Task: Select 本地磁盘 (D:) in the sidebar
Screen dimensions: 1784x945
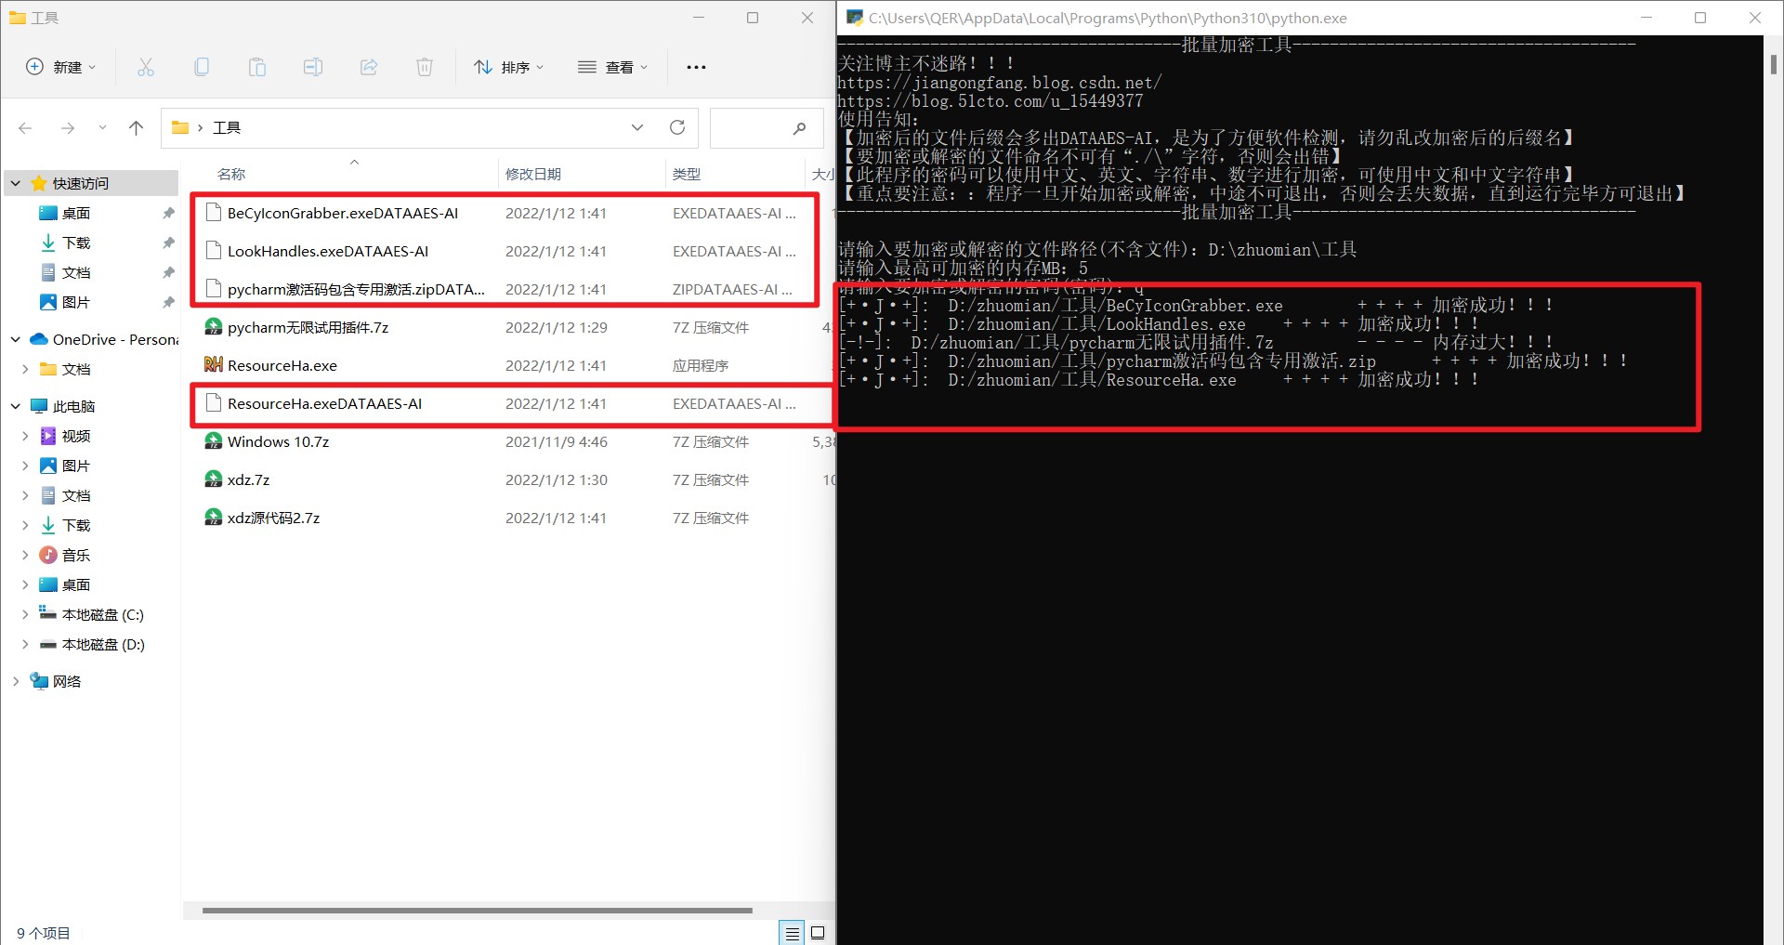Action: [102, 644]
